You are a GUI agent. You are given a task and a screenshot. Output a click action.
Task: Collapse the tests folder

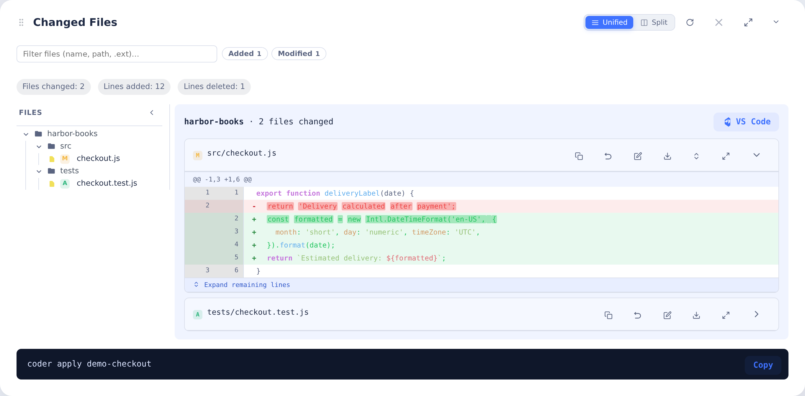point(39,171)
